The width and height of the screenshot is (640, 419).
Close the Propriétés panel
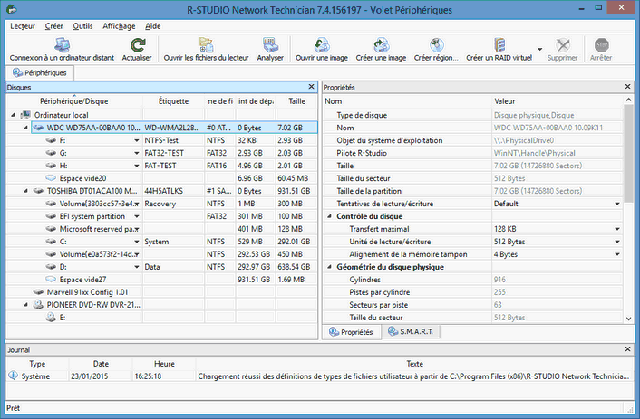[627, 87]
